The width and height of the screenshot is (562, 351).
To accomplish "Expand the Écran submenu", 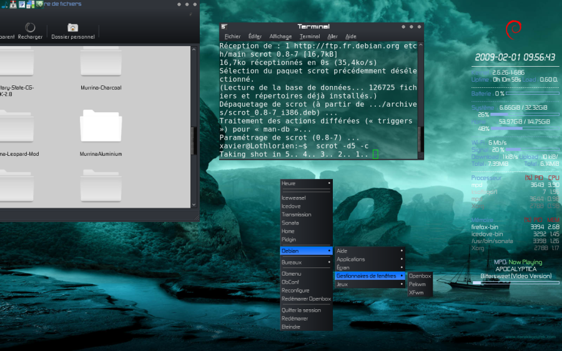I will tap(370, 267).
